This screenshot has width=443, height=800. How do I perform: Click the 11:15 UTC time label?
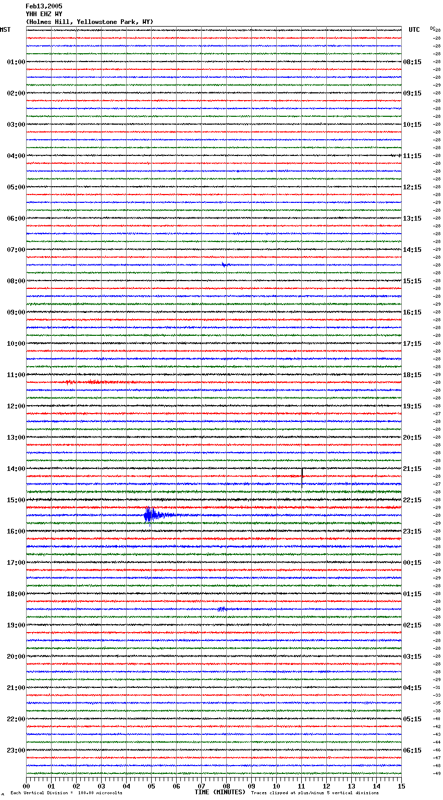[x=412, y=156]
